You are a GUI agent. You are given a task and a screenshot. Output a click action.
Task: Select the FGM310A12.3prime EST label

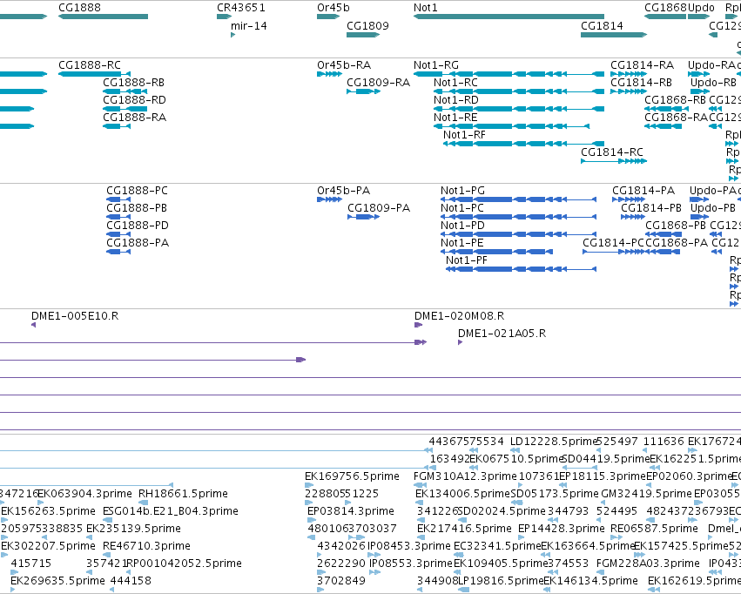465,476
